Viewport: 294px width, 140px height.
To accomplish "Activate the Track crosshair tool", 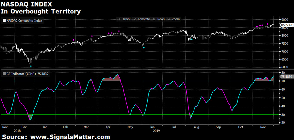I will (124, 19).
